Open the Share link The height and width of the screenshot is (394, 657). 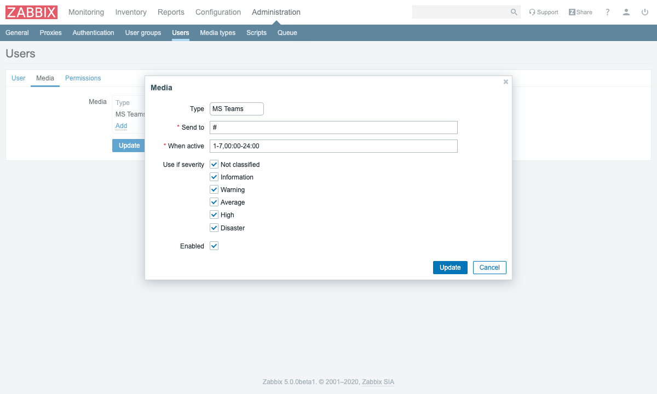point(580,12)
